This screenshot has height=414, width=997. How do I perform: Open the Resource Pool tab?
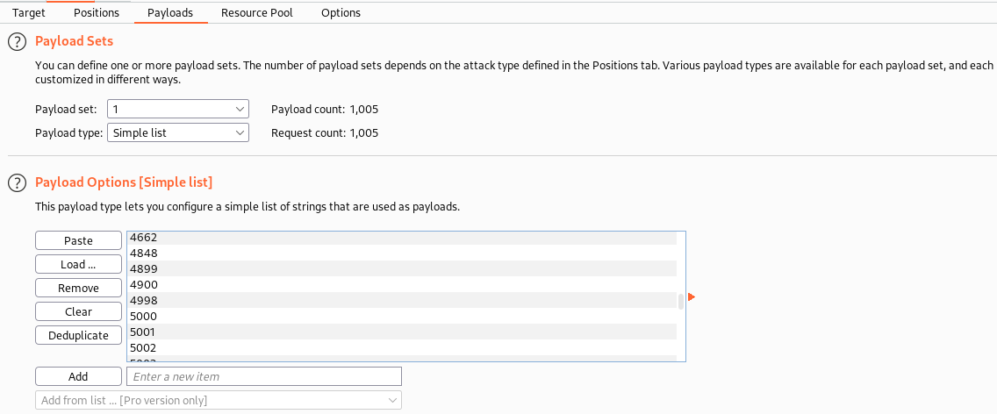click(257, 13)
